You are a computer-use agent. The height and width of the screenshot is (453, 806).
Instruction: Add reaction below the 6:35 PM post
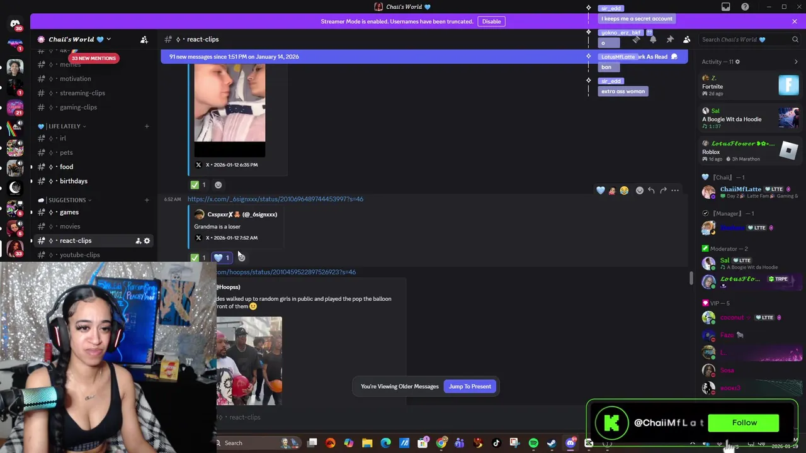click(x=218, y=185)
